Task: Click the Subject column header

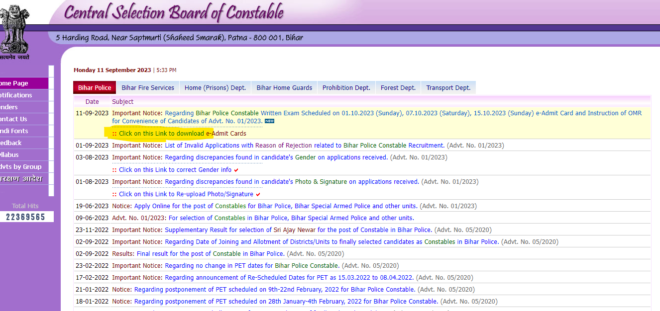Action: (x=122, y=102)
